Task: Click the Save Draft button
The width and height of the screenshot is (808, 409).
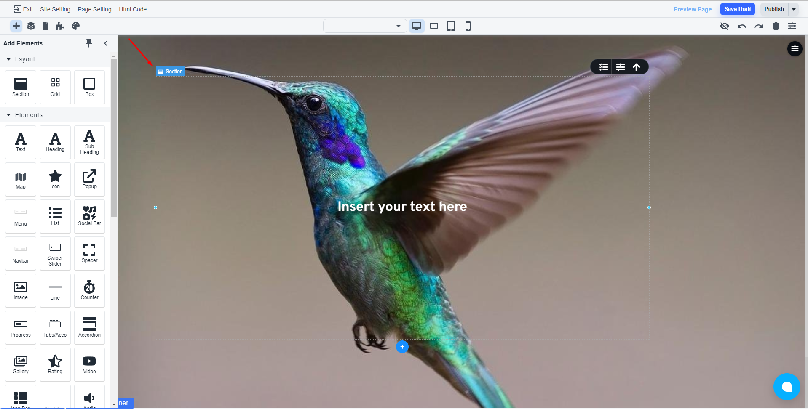Action: point(737,9)
